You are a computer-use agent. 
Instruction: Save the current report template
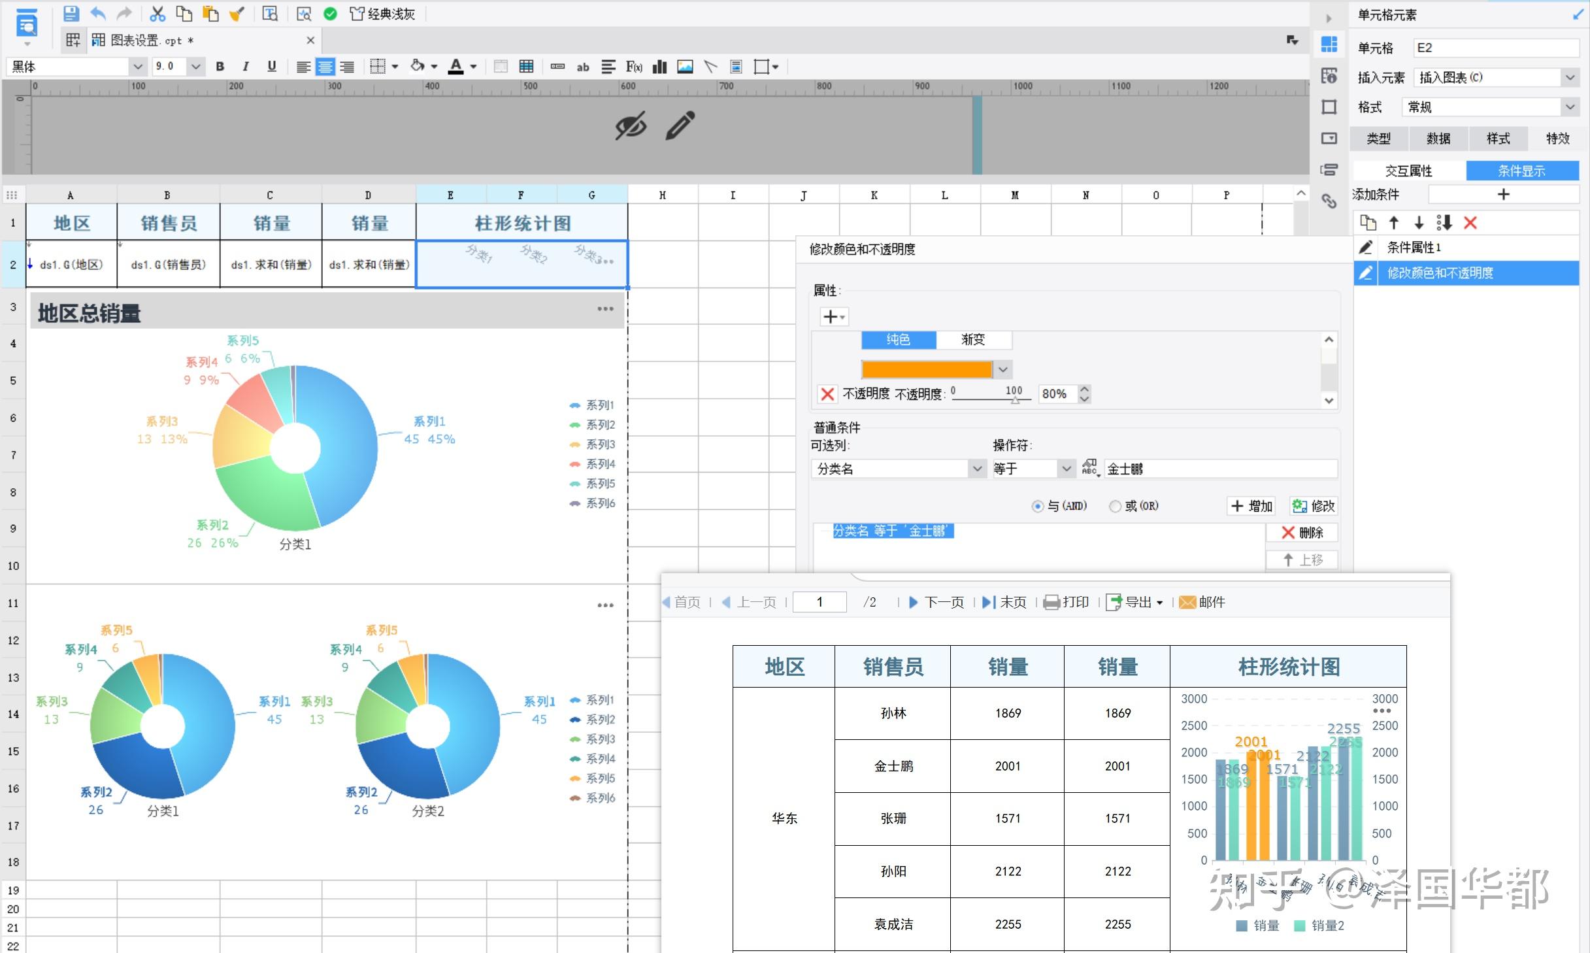71,13
